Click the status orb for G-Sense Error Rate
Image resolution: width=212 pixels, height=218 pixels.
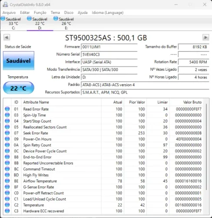(7, 187)
